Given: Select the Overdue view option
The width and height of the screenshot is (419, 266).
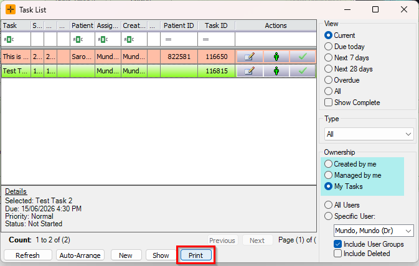Looking at the screenshot, I should 328,80.
